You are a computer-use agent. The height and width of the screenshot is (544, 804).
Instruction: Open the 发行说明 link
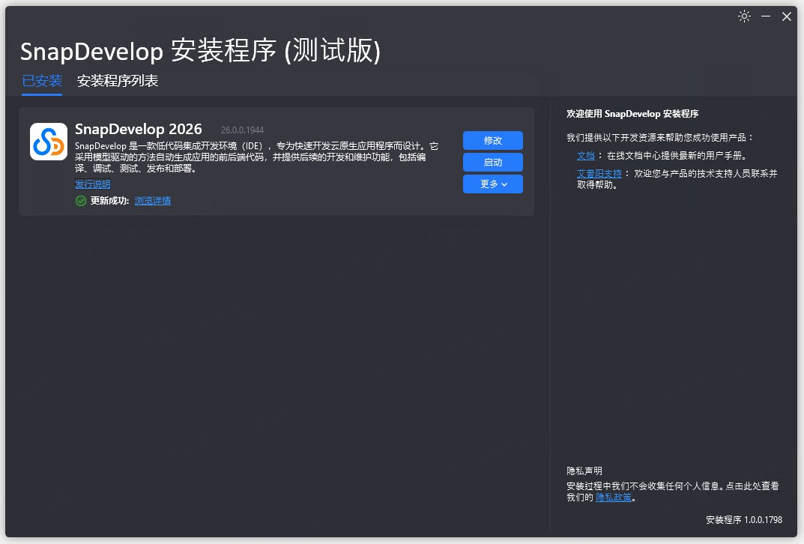click(x=93, y=184)
